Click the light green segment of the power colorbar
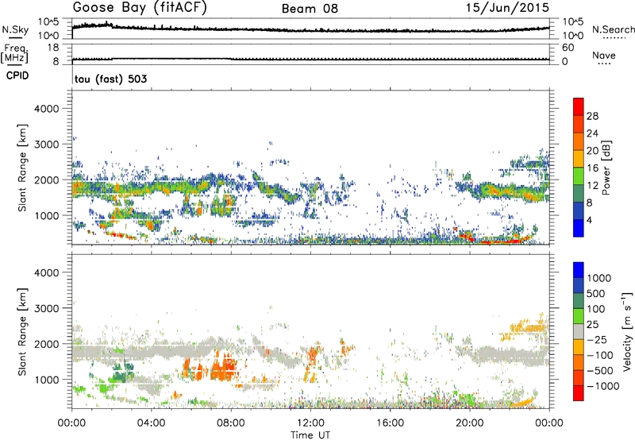 579,176
